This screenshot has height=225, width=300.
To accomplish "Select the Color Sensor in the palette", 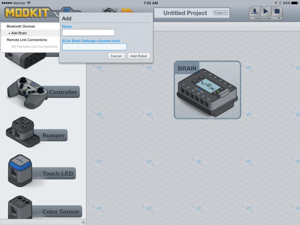I will (x=45, y=208).
